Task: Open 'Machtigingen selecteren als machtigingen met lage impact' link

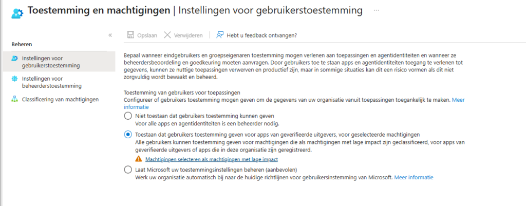Action: coord(211,159)
